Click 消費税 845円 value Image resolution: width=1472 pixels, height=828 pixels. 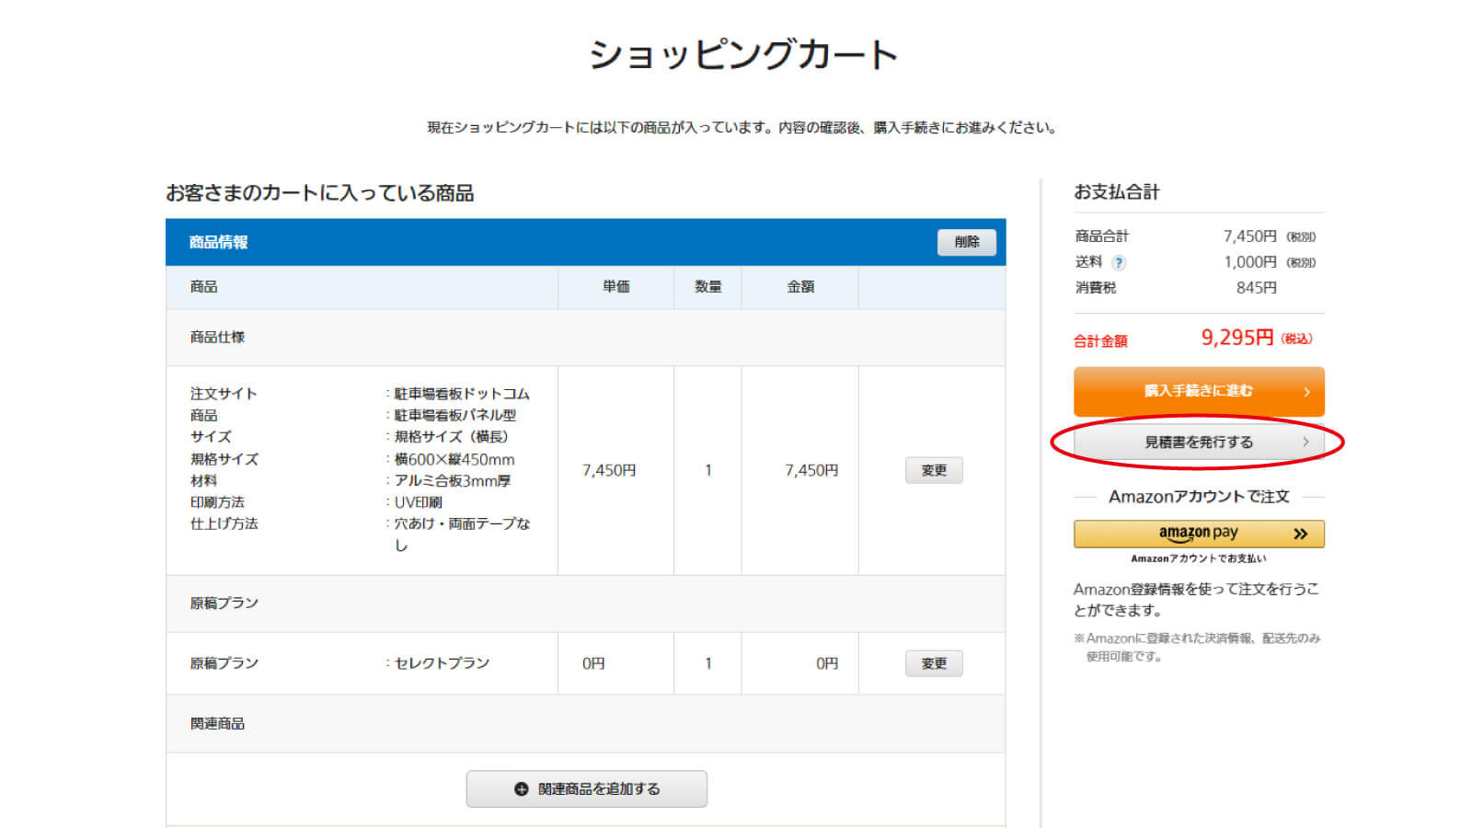[1256, 288]
